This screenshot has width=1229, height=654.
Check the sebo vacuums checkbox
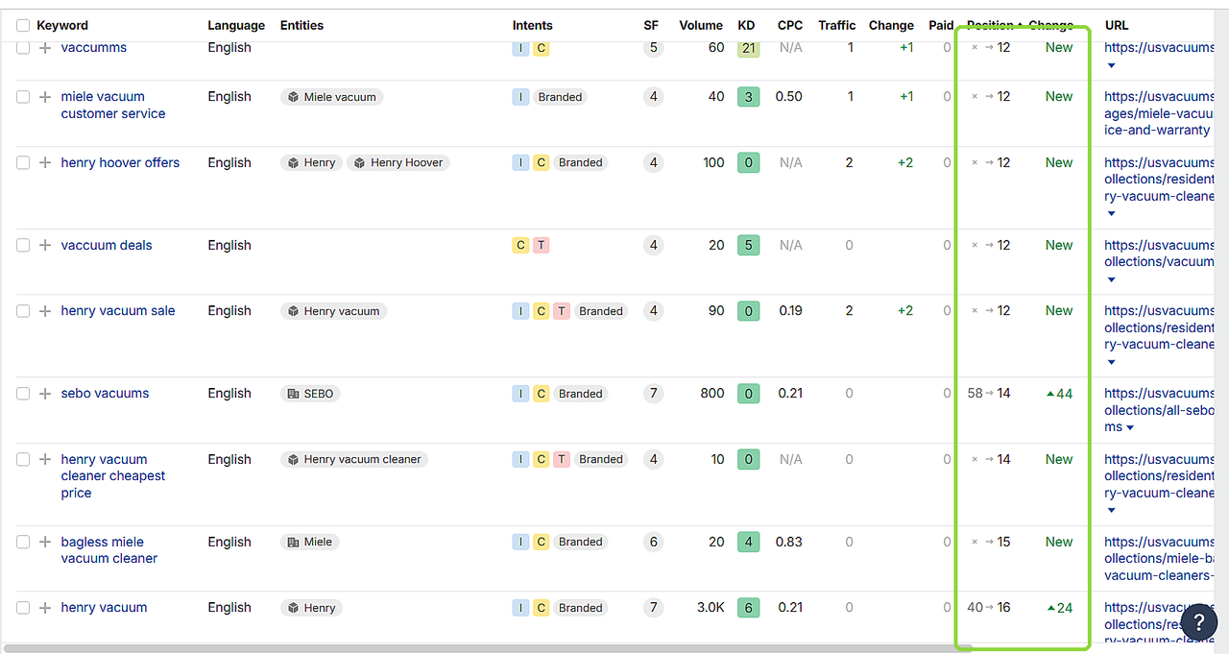23,394
